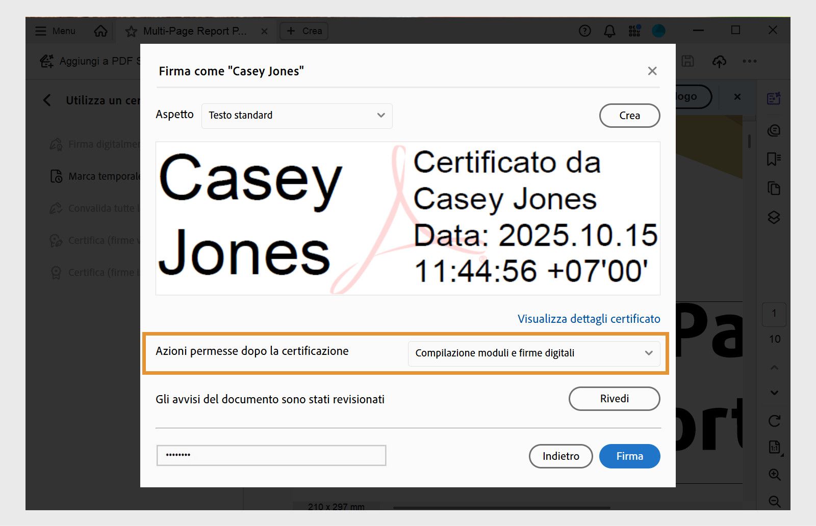
Task: Click inside the password input field
Action: [x=270, y=455]
